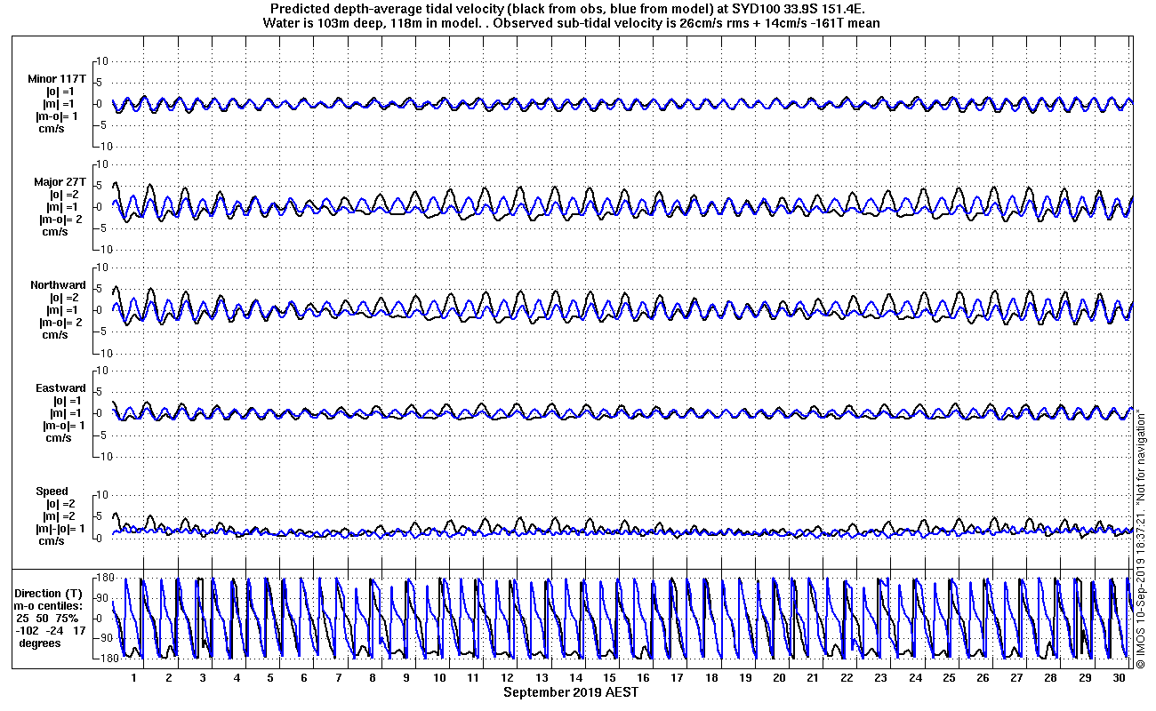Image resolution: width=1156 pixels, height=711 pixels.
Task: Click the '-5' y-tick of the Major panel
Action: pyautogui.click(x=101, y=228)
